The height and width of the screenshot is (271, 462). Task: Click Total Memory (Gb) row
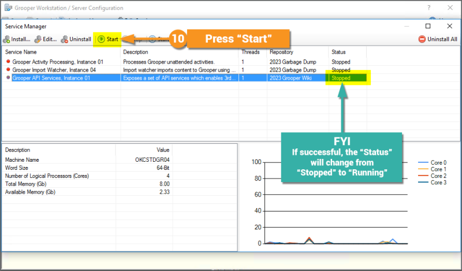point(87,184)
